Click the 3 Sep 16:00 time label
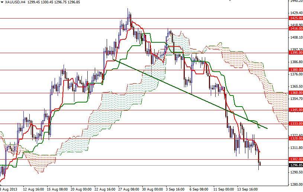 175,189
